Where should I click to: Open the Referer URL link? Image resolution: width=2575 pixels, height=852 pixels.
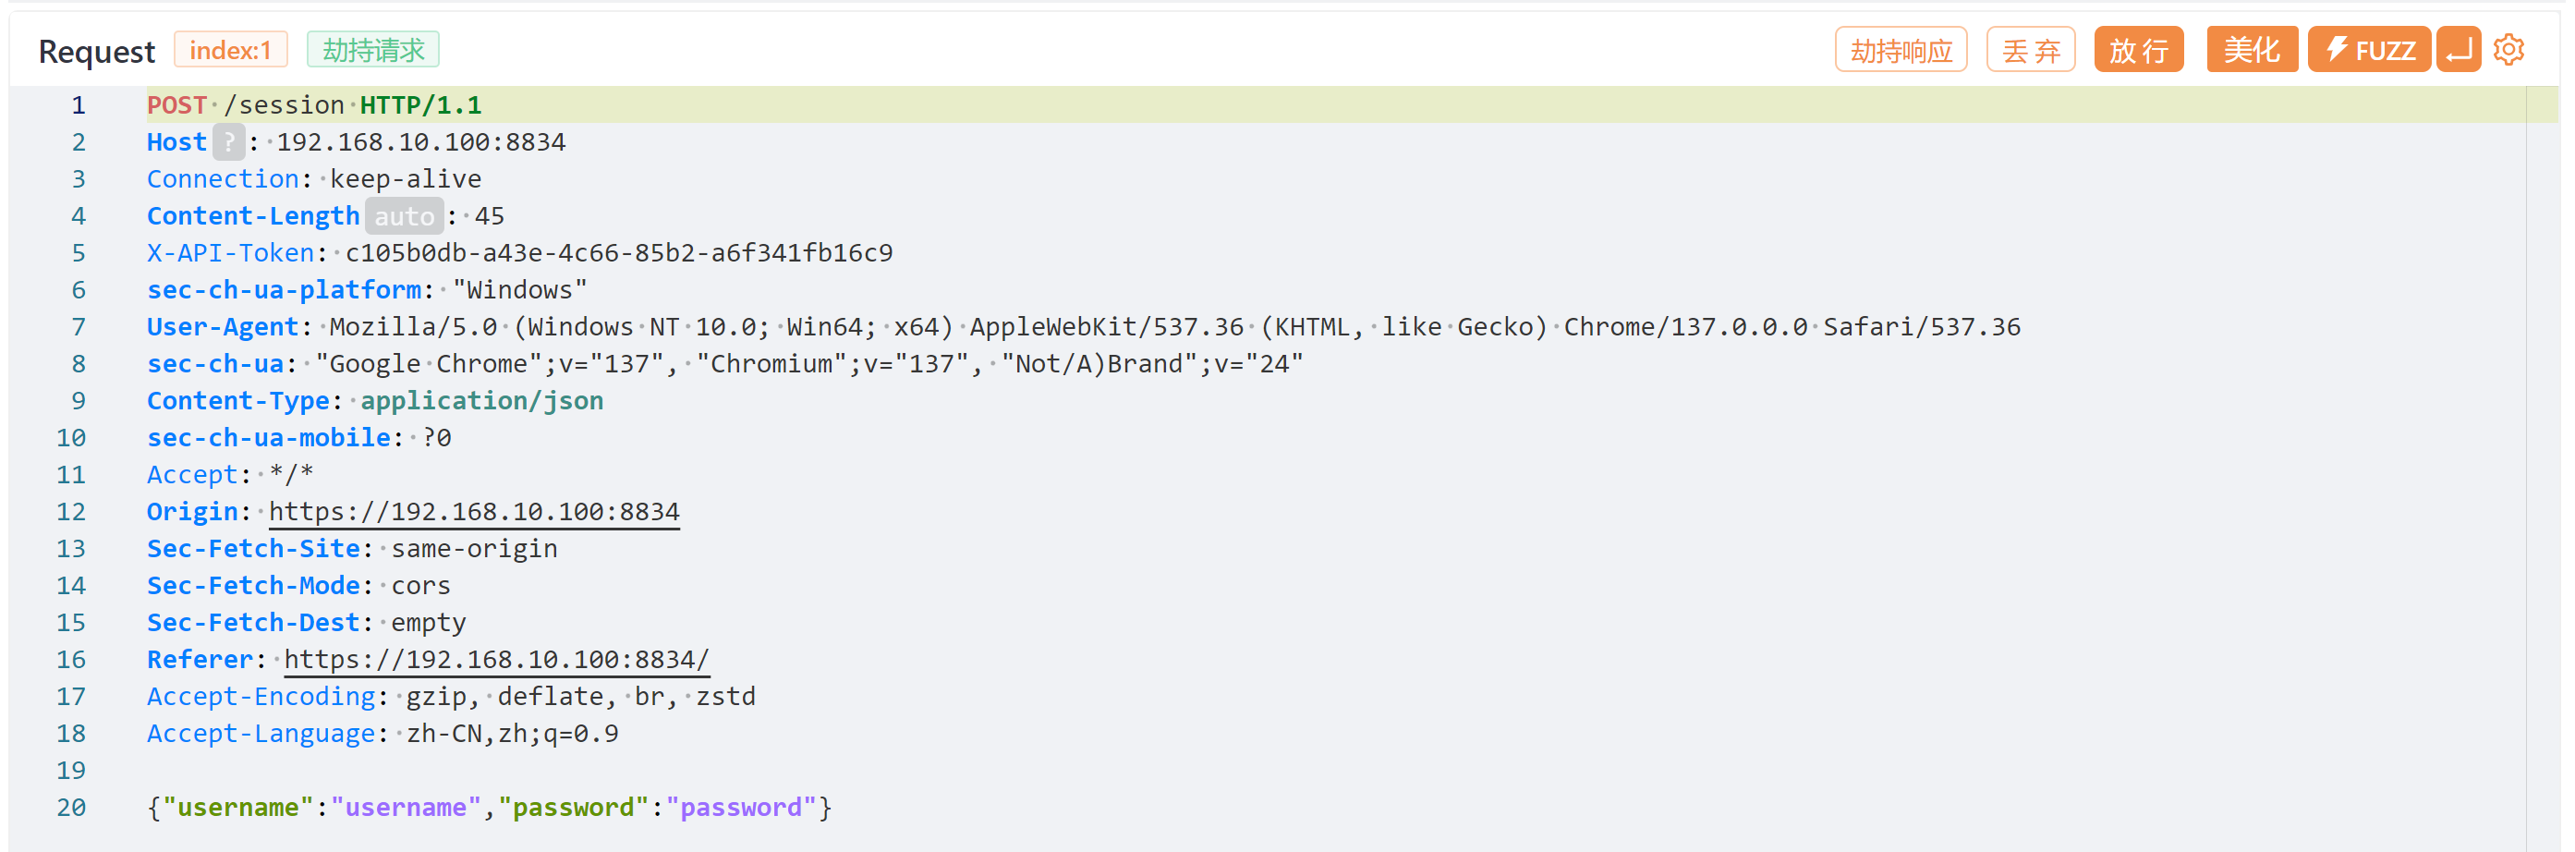pyautogui.click(x=497, y=660)
